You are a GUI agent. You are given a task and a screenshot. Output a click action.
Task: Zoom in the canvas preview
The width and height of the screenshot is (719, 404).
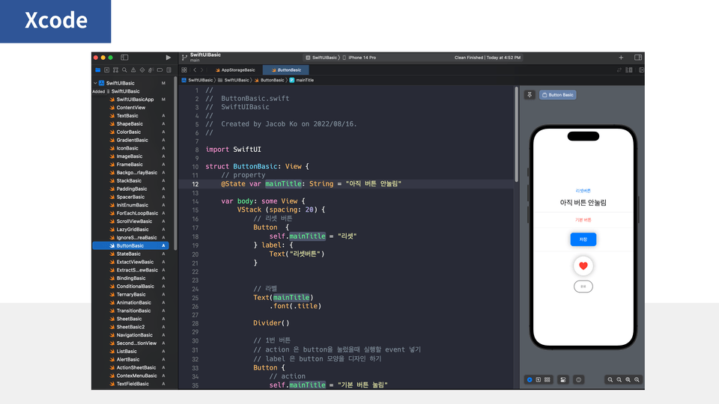tap(637, 380)
